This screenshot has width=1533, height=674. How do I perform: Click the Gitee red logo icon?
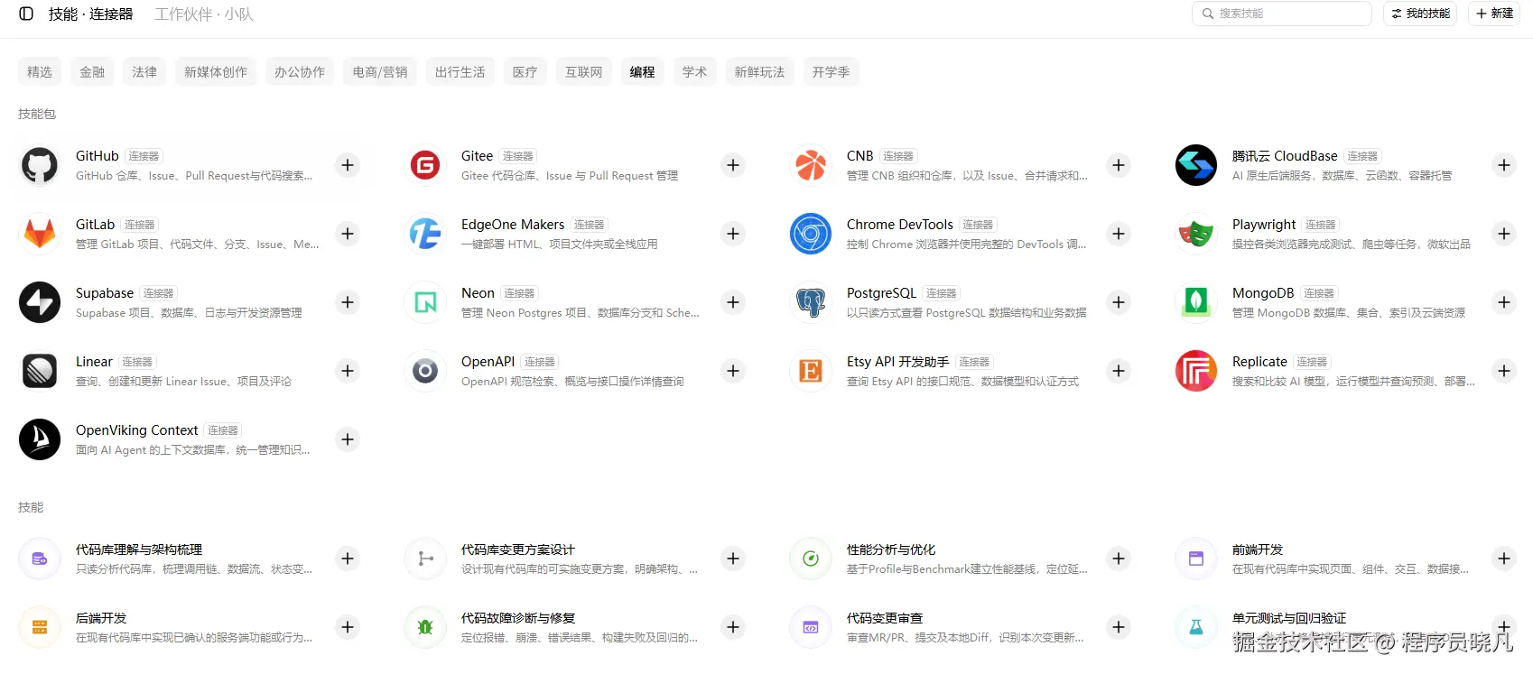pos(425,165)
